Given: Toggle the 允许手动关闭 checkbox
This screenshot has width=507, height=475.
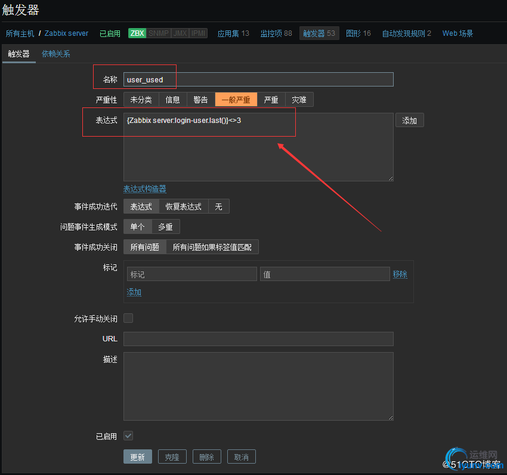Looking at the screenshot, I should [x=128, y=318].
